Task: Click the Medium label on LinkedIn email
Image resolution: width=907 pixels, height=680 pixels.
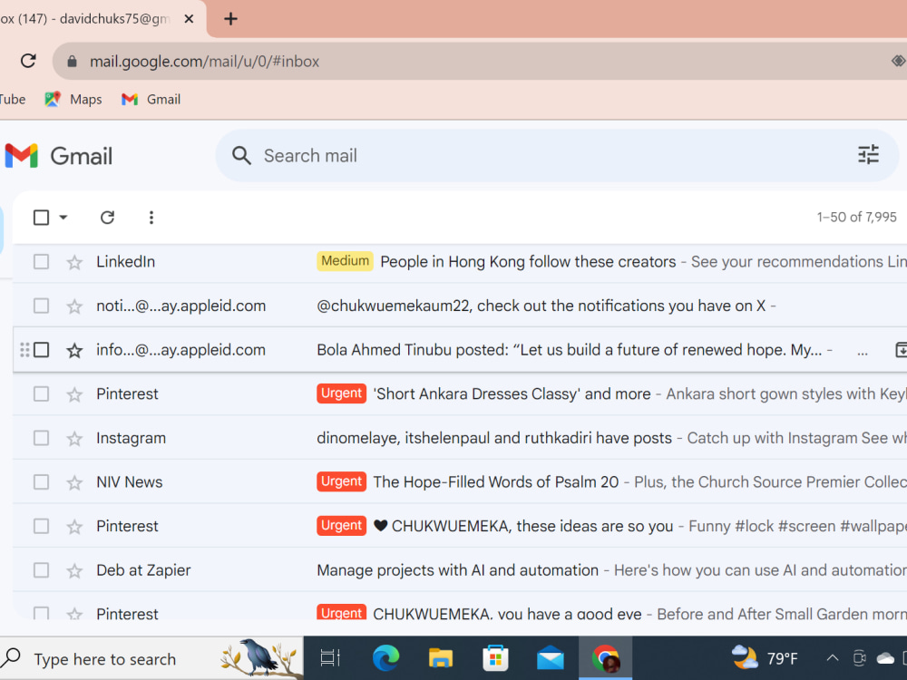Action: [345, 261]
